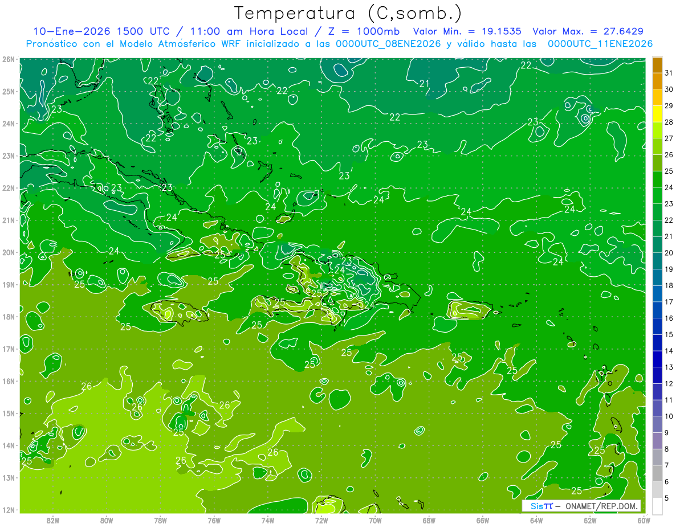Viewport: 684px width, 528px height.
Task: Click the '21' contour label on the map
Action: (x=424, y=84)
